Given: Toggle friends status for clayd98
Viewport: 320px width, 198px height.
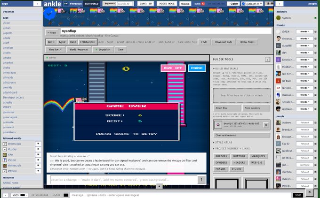Looking at the screenshot, I should pyautogui.click(x=304, y=46).
